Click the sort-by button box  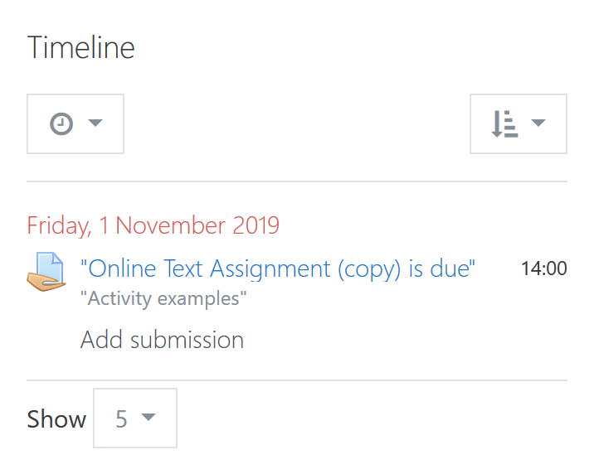pyautogui.click(x=519, y=123)
